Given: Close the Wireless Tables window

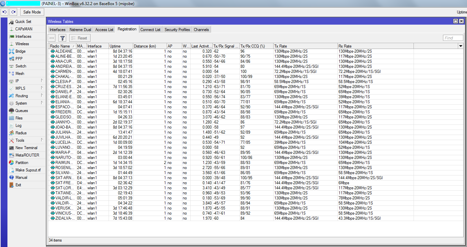Looking at the screenshot, I should coord(461,21).
